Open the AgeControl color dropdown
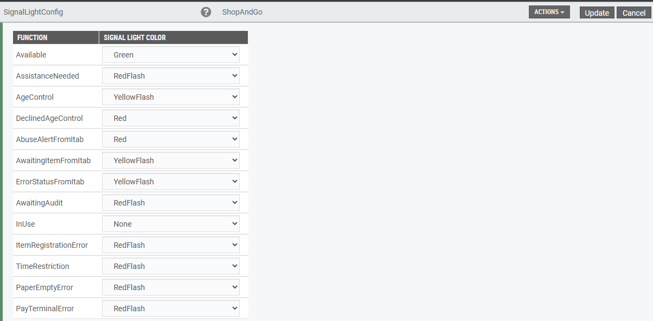 [x=171, y=97]
